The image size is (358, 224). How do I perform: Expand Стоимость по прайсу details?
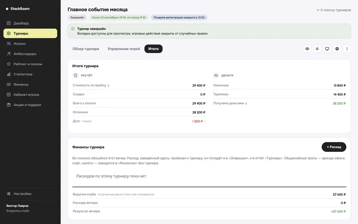coord(91,85)
